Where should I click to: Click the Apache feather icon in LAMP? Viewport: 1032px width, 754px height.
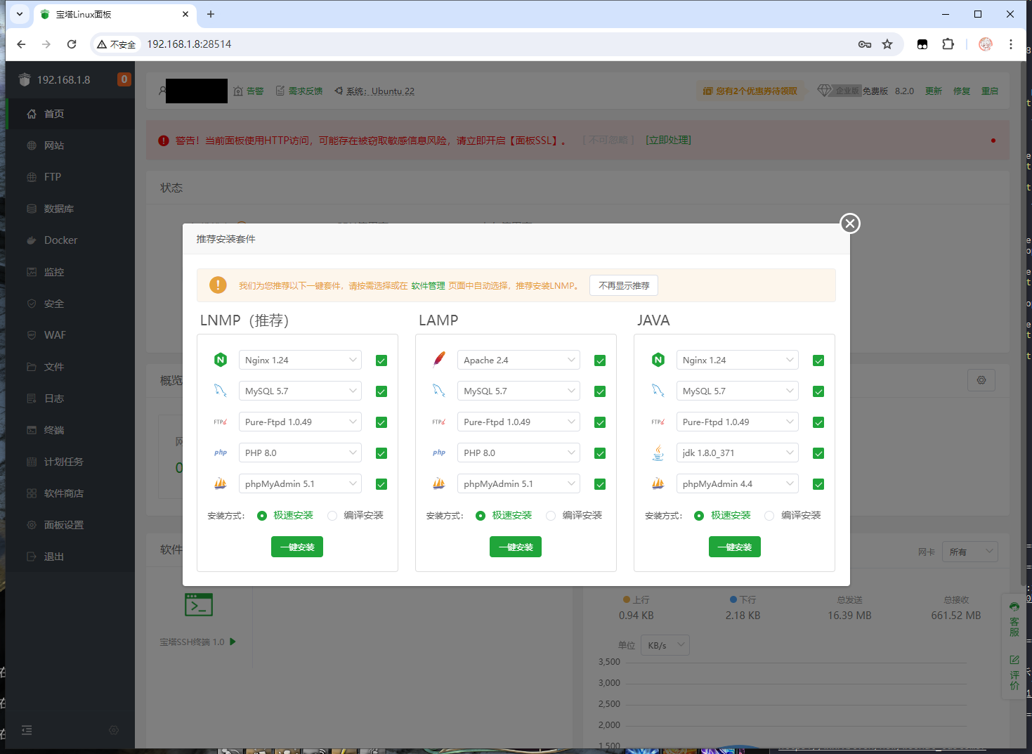[x=439, y=360]
